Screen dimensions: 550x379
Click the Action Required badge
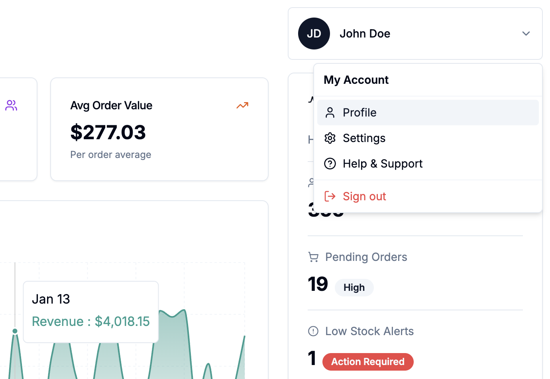pos(368,362)
